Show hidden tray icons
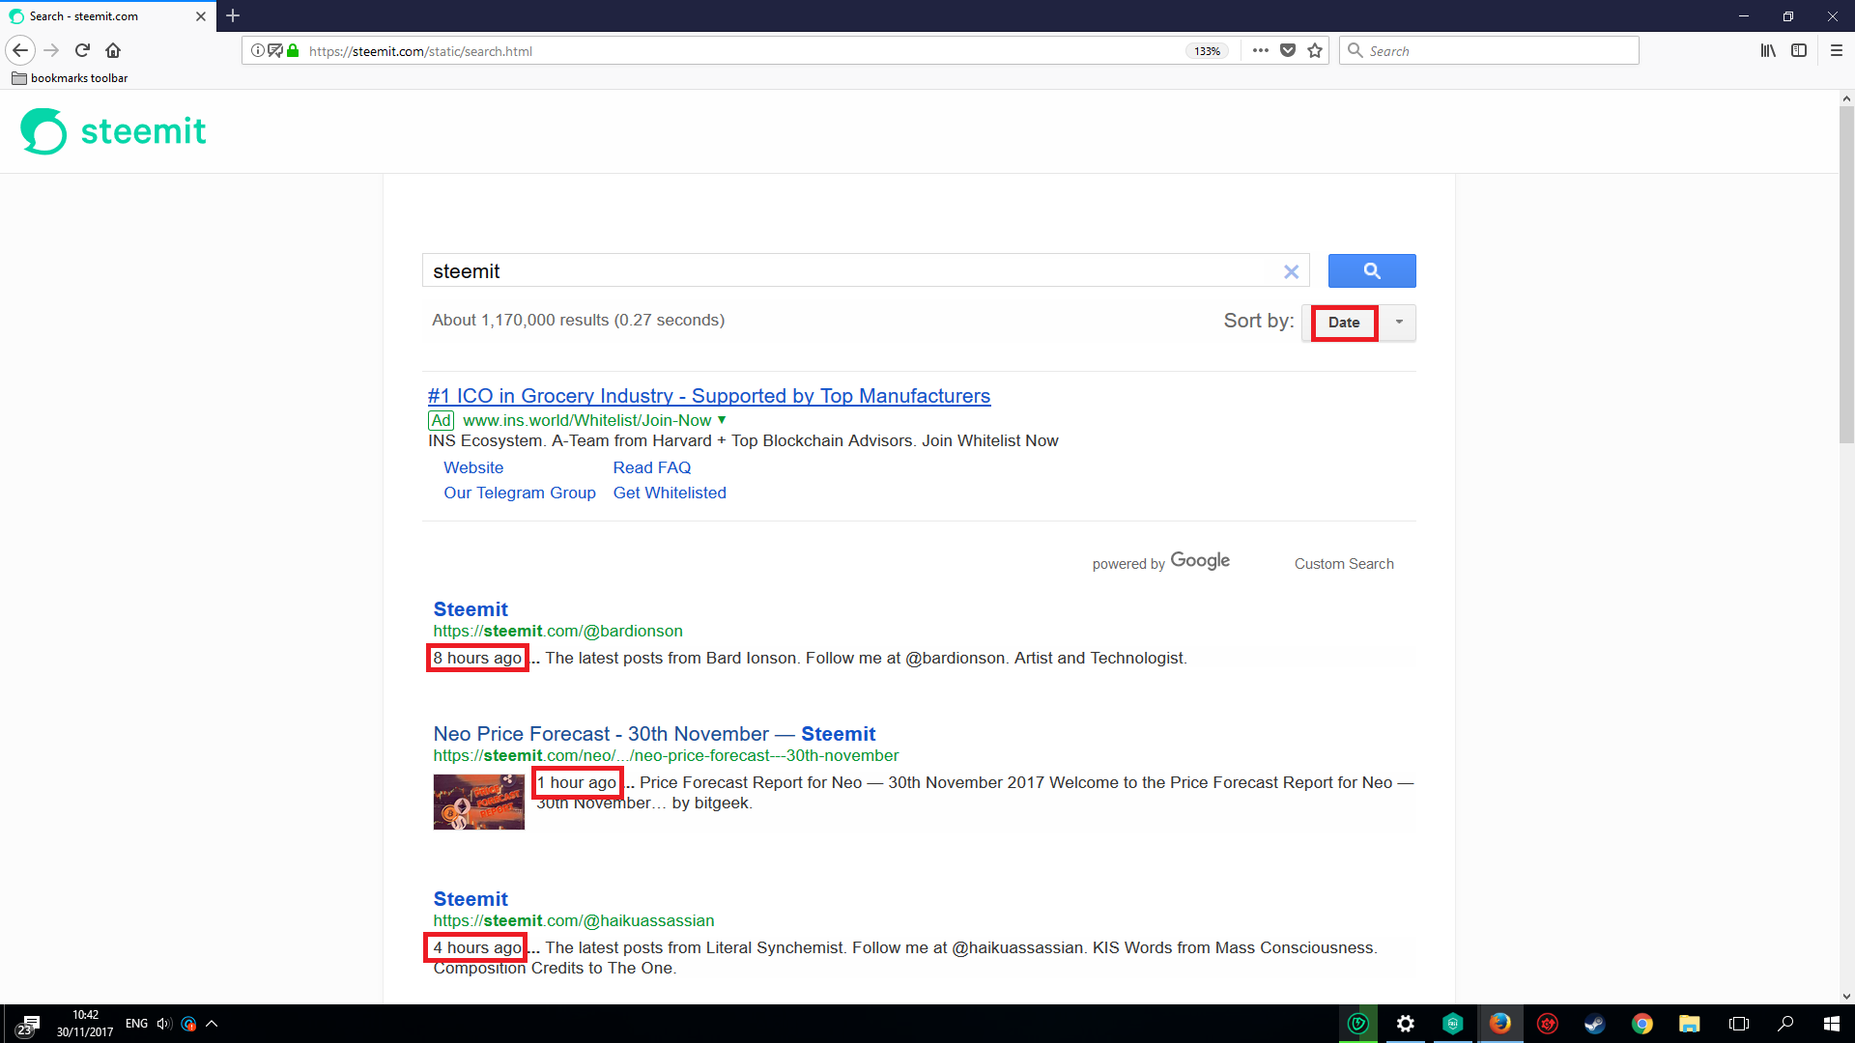The image size is (1855, 1043). tap(212, 1024)
